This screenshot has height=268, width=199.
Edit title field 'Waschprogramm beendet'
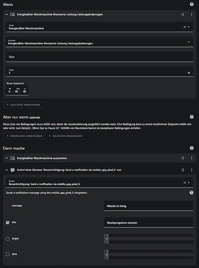[x=149, y=222]
